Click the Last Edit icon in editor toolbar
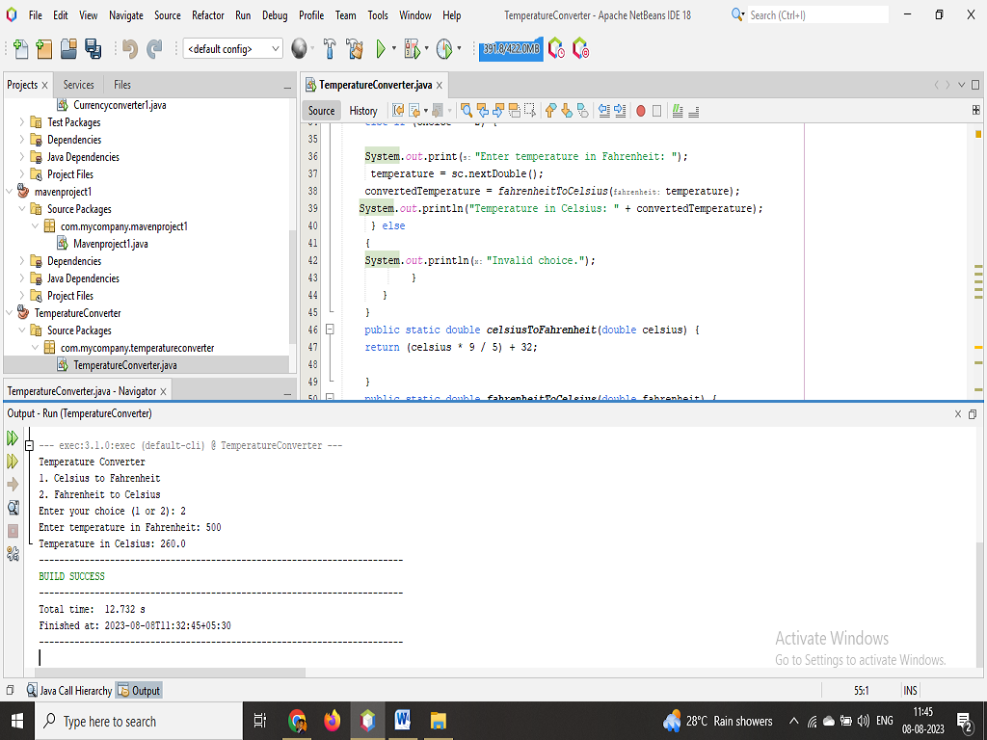 [398, 111]
